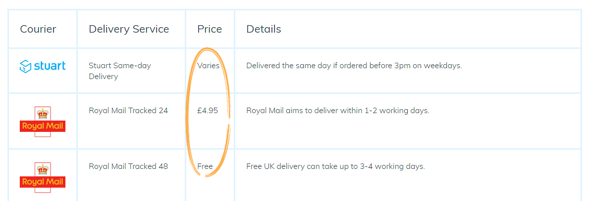Click the Royal Mail logo for Tracked 24
Image resolution: width=590 pixels, height=201 pixels.
(43, 121)
